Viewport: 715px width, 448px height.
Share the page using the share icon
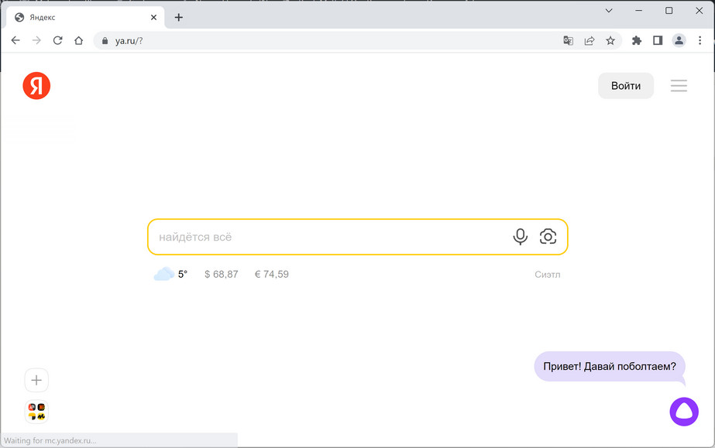(590, 40)
